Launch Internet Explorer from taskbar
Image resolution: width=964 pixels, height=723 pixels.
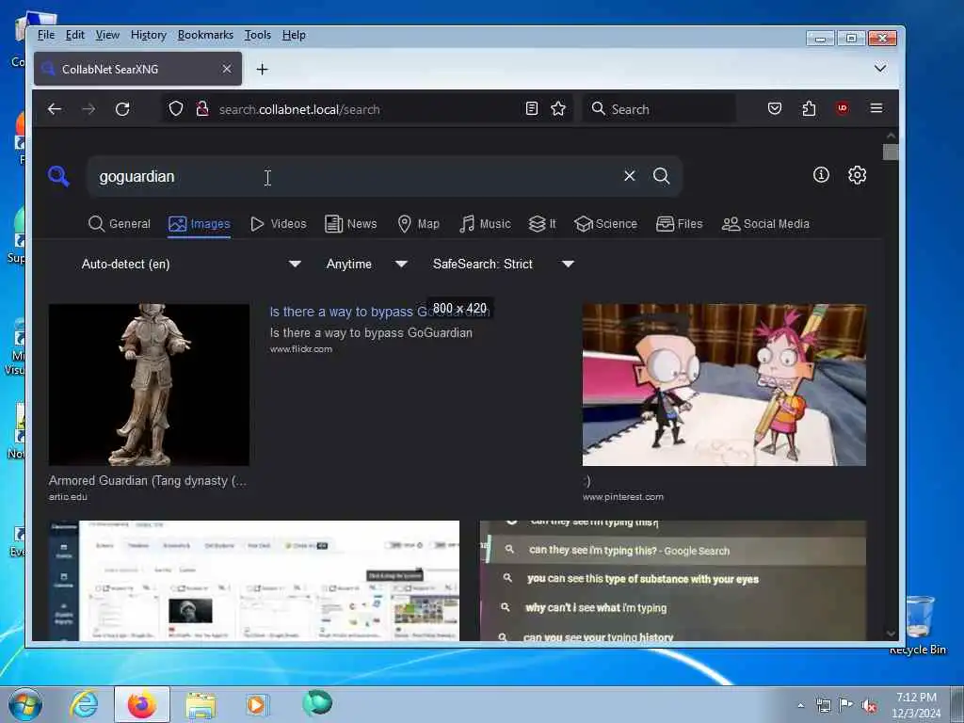coord(83,704)
